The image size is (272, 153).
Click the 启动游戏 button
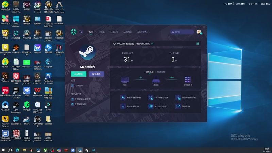(79, 74)
